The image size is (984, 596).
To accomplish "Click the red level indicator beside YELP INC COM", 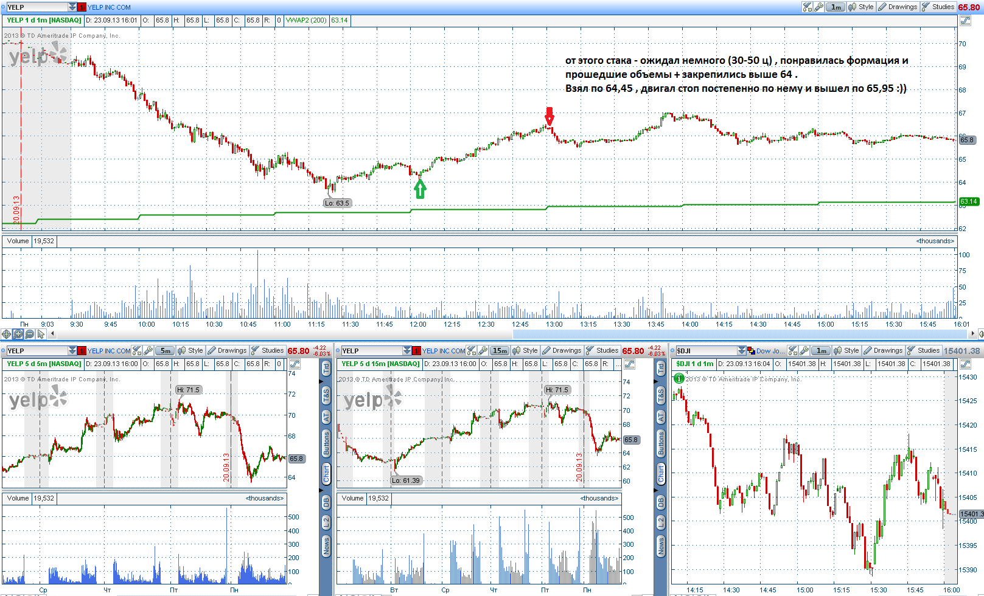I will click(x=82, y=7).
